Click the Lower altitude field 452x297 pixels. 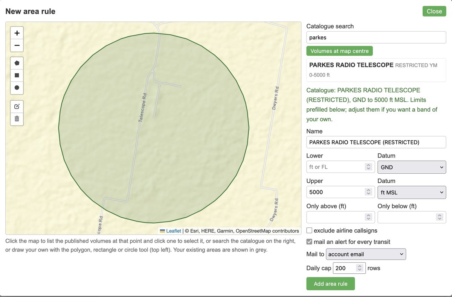(x=341, y=167)
